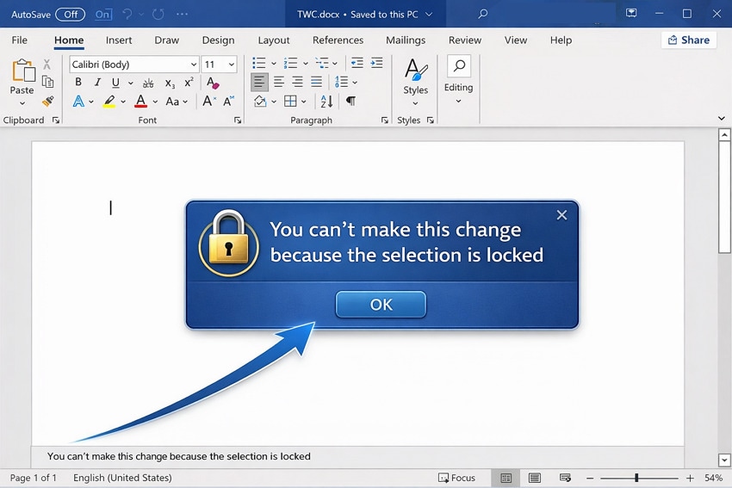Toggle the AutoSave switch
Viewport: 732px width, 488px height.
70,15
